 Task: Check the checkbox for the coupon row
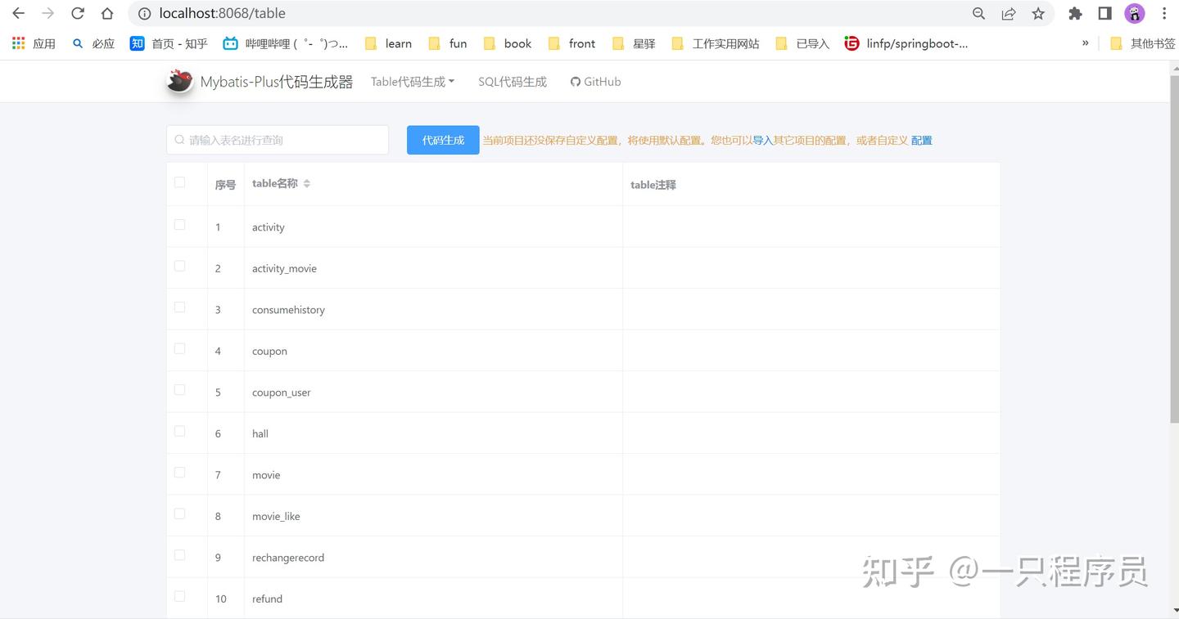[179, 348]
